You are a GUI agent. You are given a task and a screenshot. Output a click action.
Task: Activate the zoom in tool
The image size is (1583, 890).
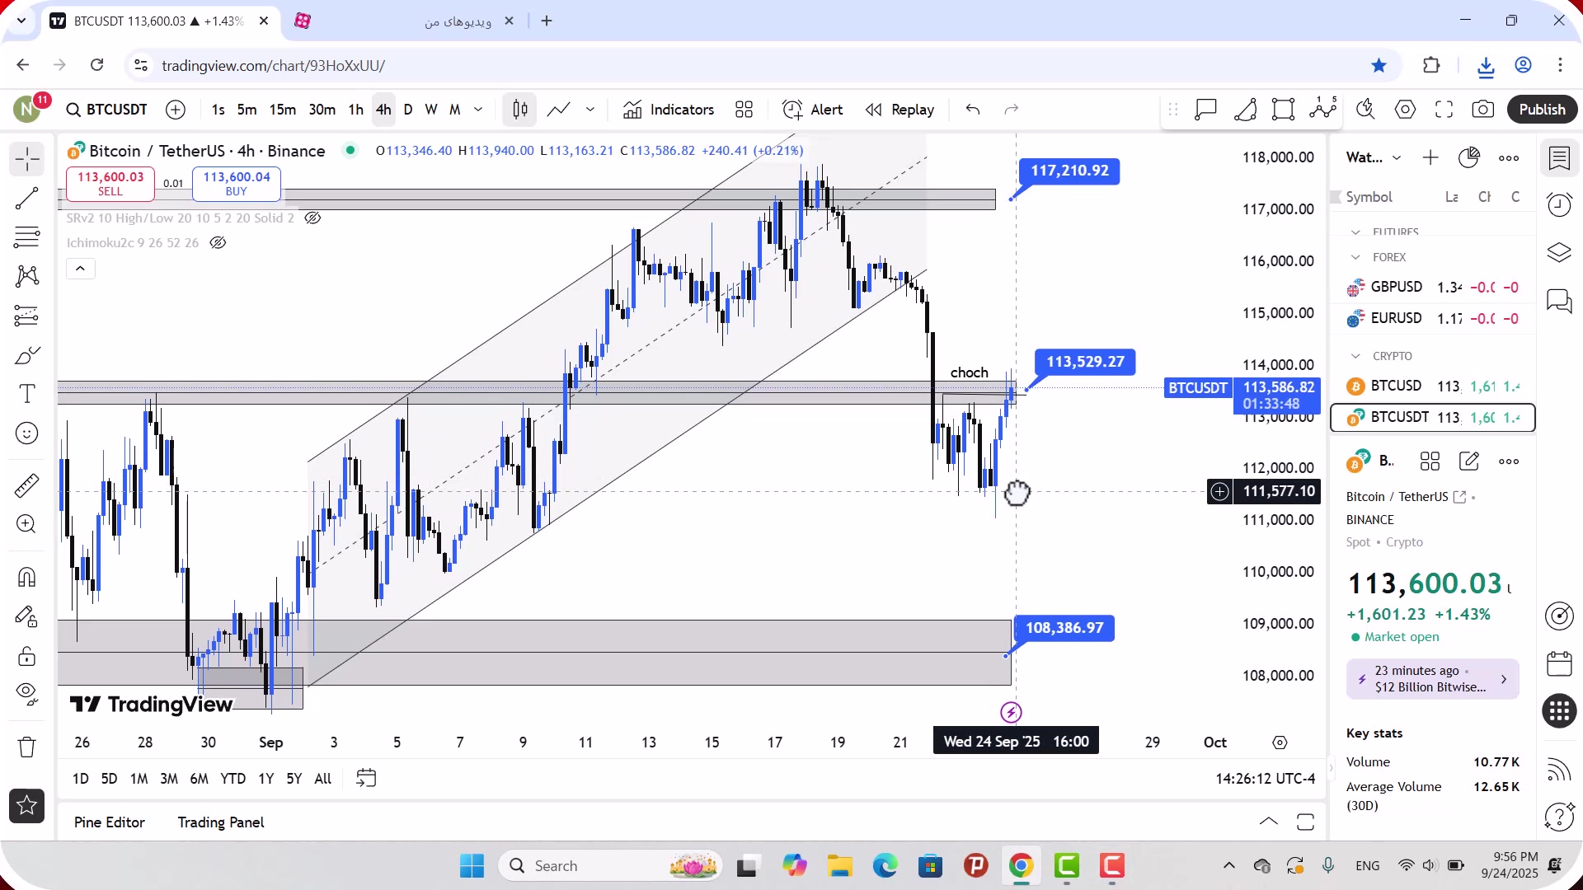click(x=26, y=525)
